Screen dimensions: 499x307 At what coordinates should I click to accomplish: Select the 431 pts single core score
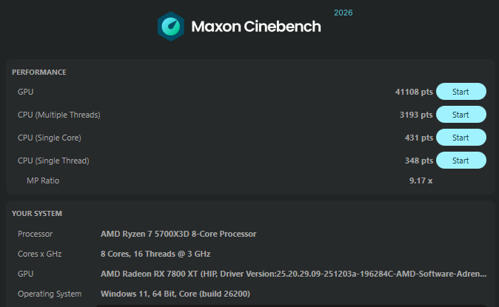click(418, 138)
